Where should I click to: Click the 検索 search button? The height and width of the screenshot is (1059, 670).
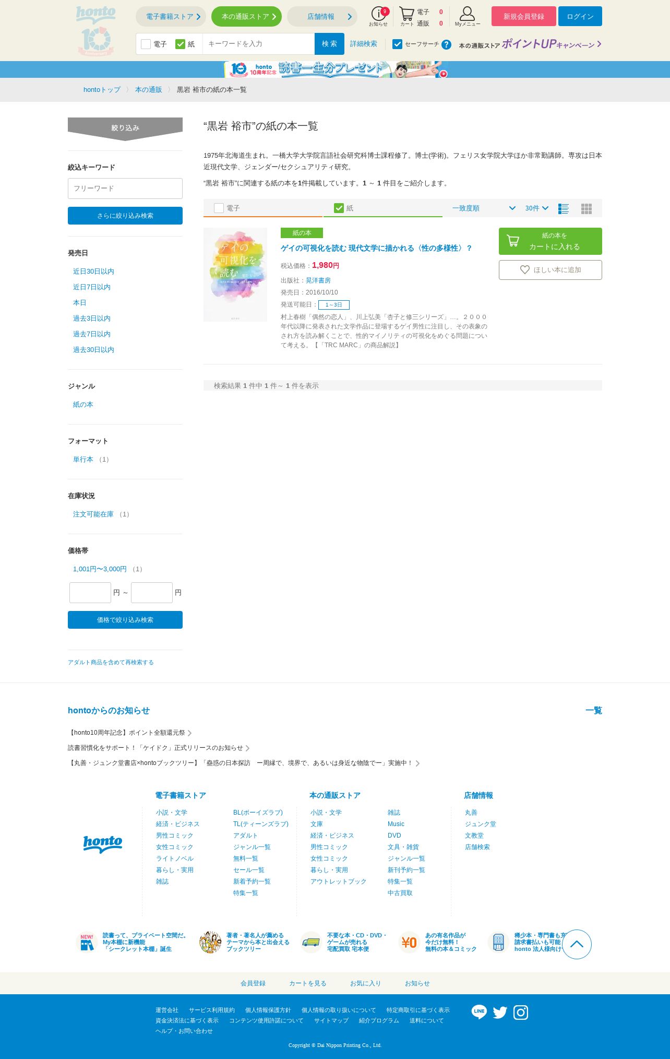coord(329,44)
